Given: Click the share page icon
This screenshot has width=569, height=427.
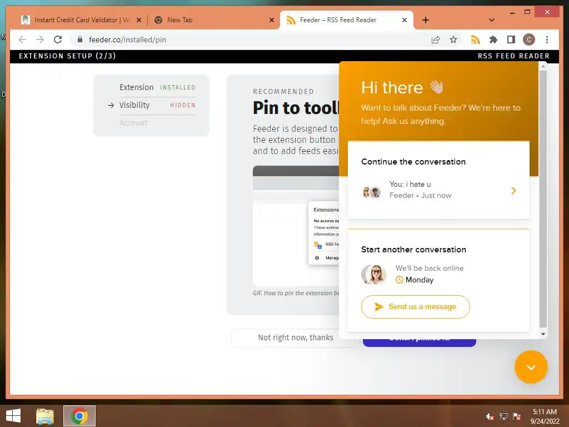Looking at the screenshot, I should tap(436, 39).
